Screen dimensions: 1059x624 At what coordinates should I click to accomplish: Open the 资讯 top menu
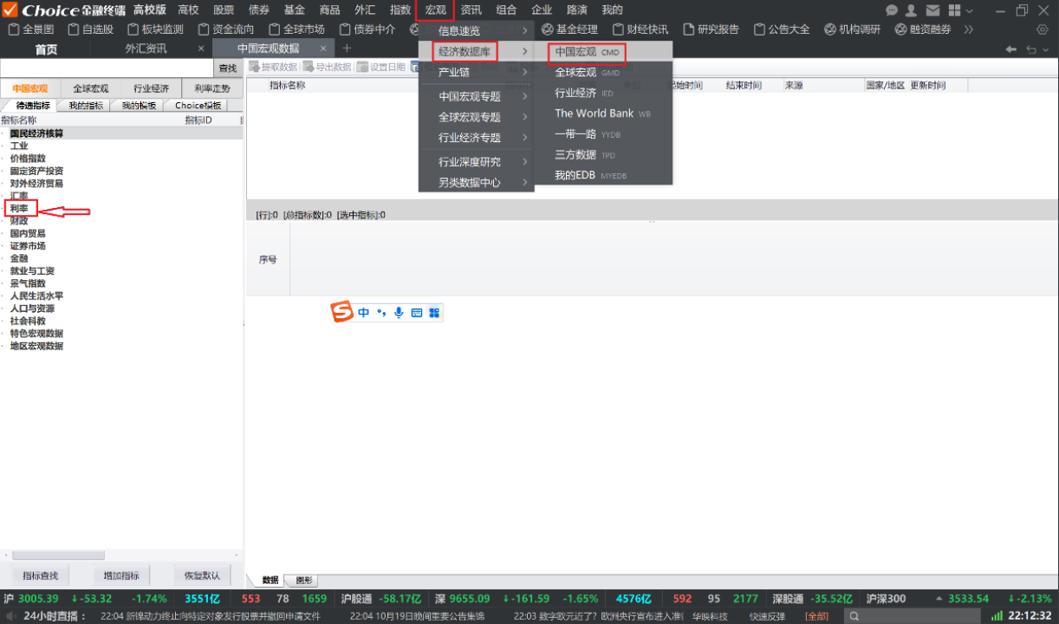click(471, 10)
